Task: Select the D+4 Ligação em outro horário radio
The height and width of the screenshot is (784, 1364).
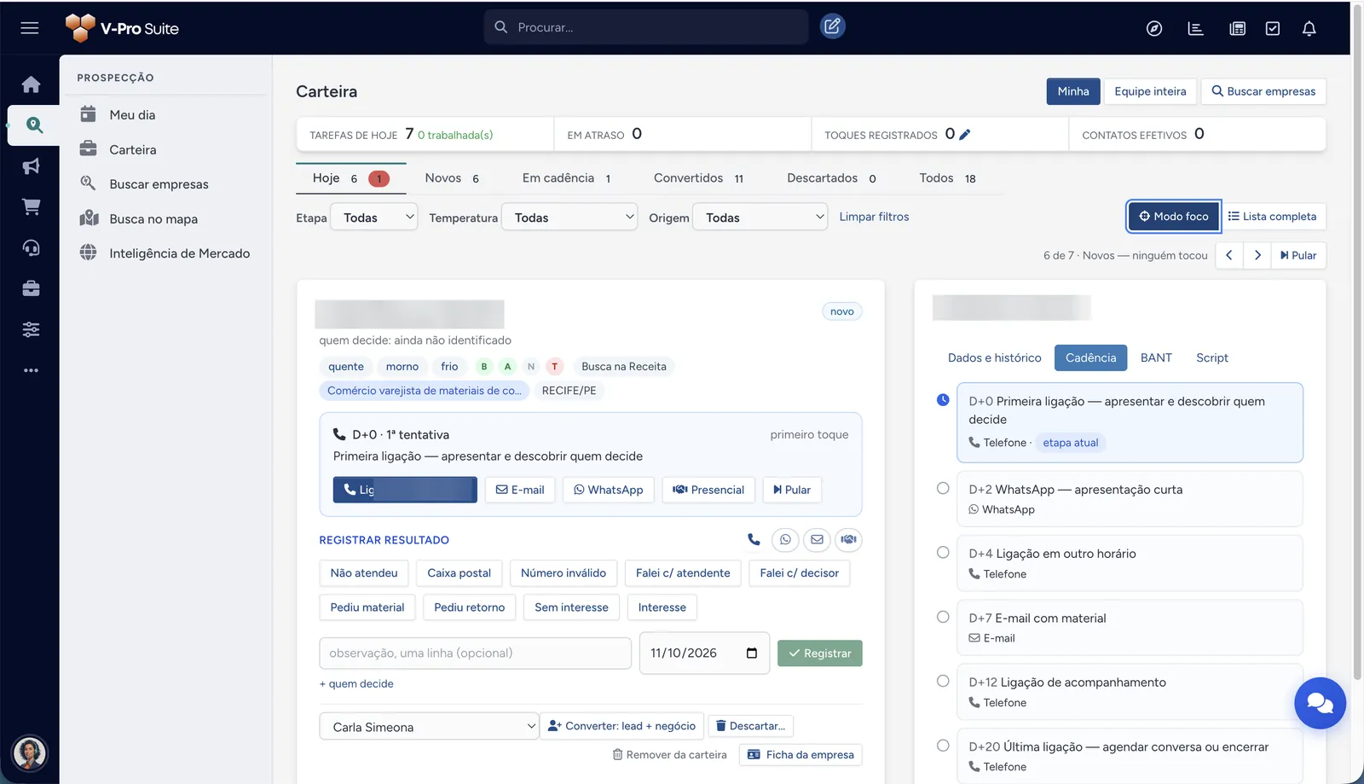Action: (943, 553)
